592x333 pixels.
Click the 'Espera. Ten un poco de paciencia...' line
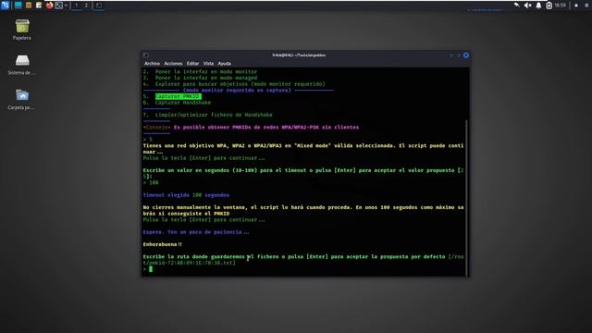tap(196, 232)
